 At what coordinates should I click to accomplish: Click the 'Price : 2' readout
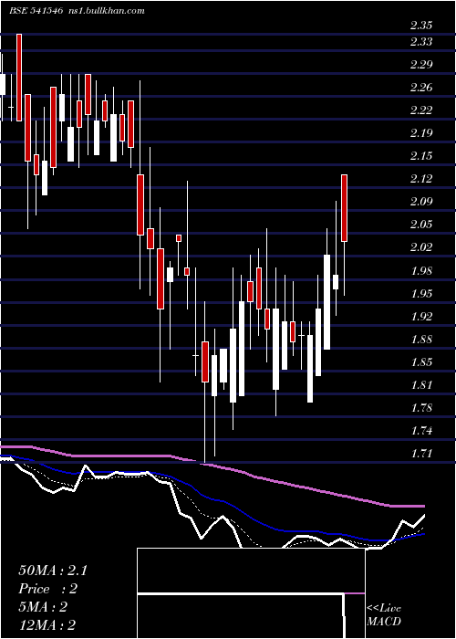point(47,589)
